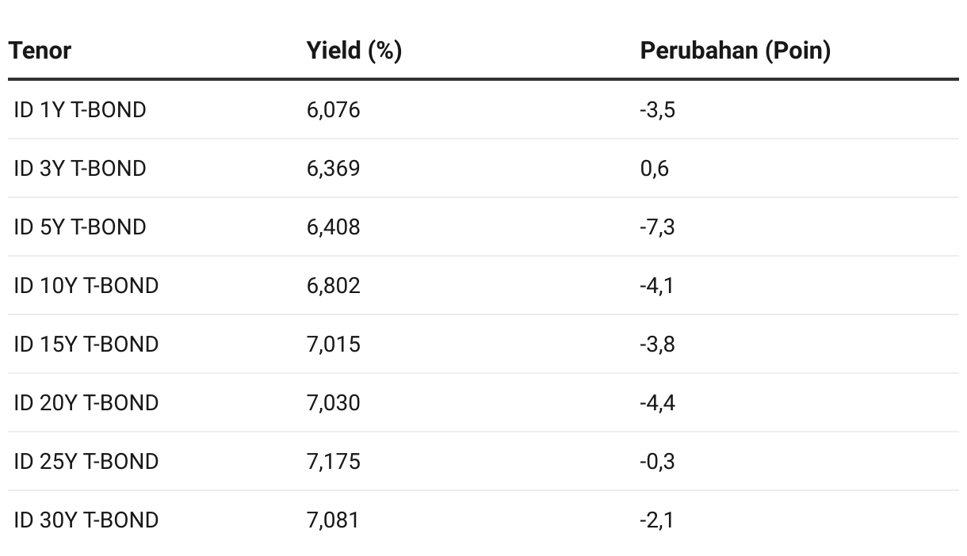
Task: Click the Yield (%) column header
Action: (x=354, y=51)
